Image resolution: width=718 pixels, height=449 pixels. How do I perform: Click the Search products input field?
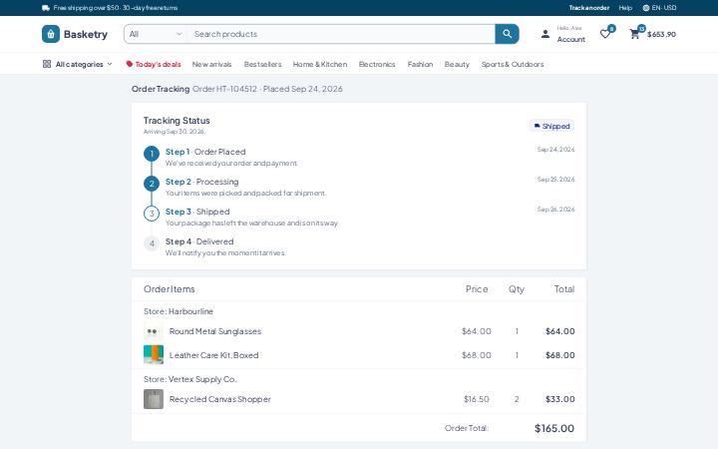[x=341, y=34]
